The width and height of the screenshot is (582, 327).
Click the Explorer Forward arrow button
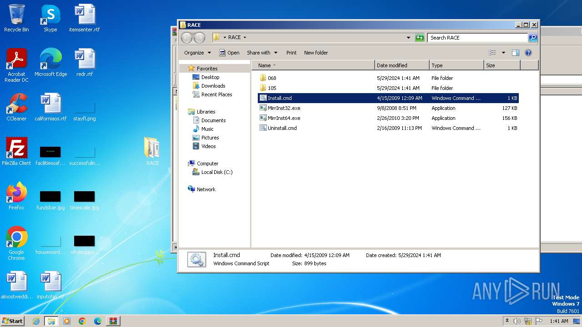point(199,38)
